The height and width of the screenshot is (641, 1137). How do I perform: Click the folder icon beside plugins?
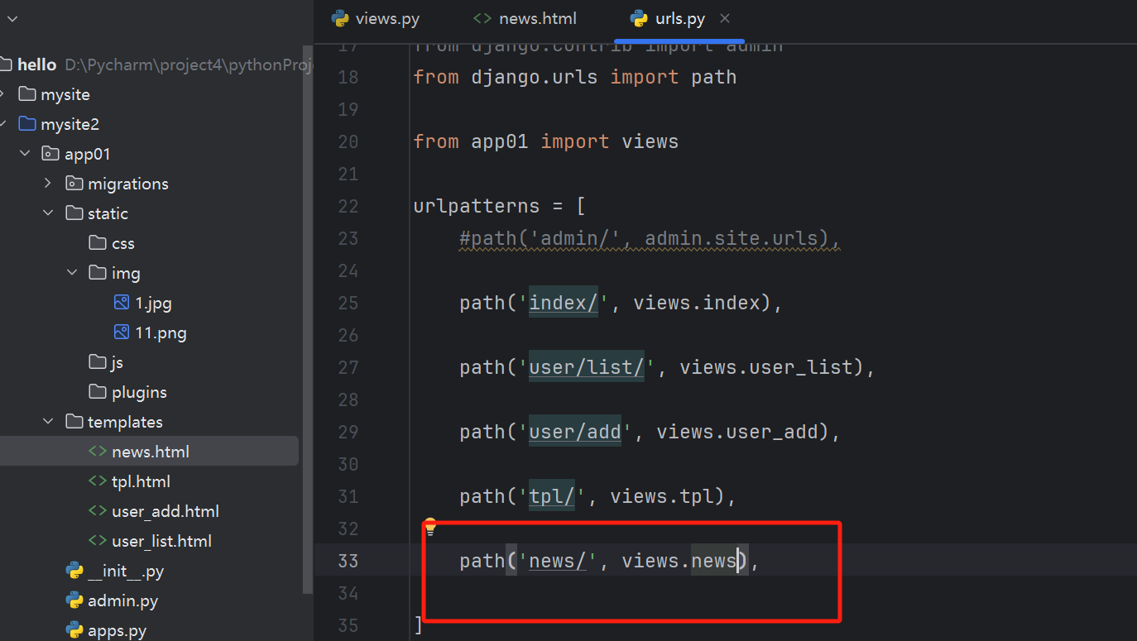(x=98, y=392)
